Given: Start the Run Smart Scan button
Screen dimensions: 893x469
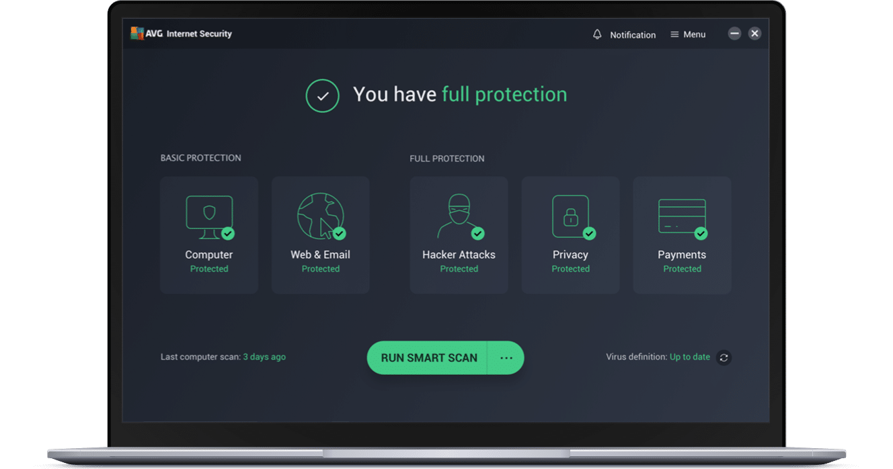Looking at the screenshot, I should click(428, 358).
